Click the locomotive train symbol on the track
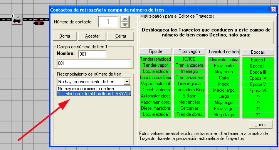Image resolution: width=279 pixels, height=150 pixels. (x=17, y=20)
